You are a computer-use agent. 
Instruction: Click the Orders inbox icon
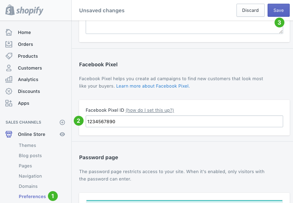pyautogui.click(x=9, y=44)
